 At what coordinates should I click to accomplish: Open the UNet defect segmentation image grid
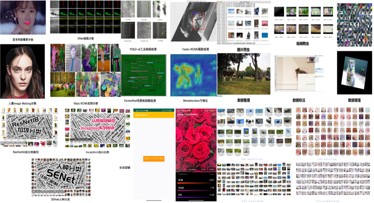86,17
